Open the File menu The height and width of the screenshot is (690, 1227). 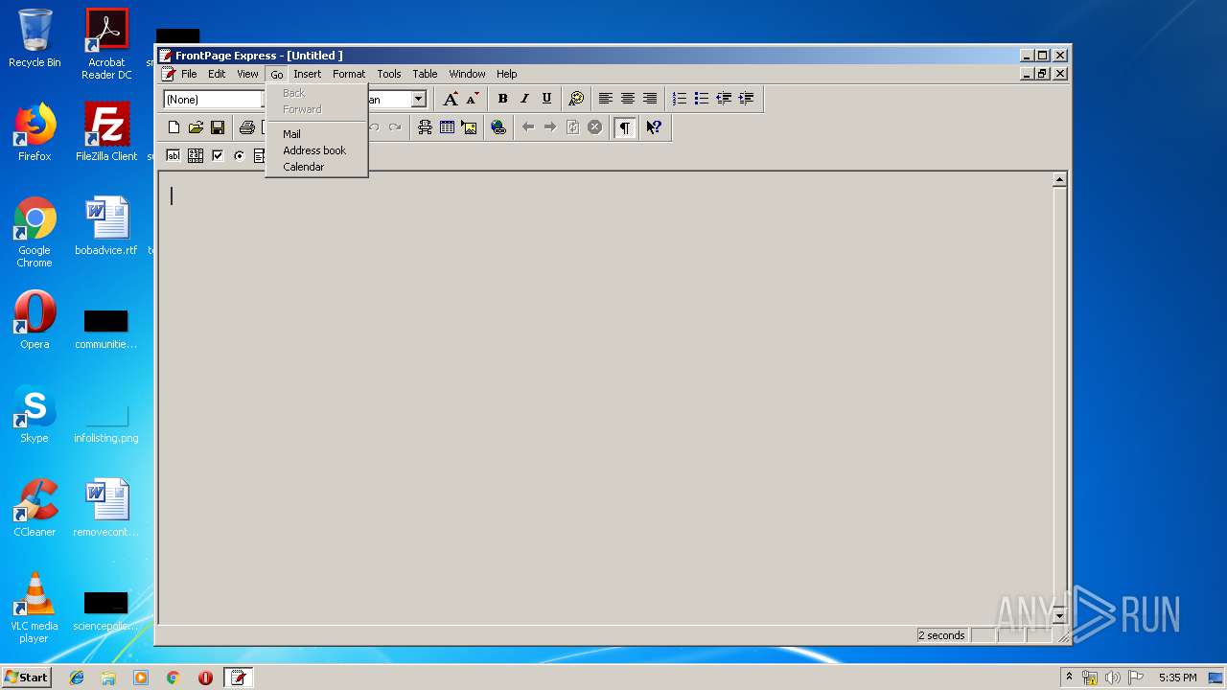(x=189, y=74)
